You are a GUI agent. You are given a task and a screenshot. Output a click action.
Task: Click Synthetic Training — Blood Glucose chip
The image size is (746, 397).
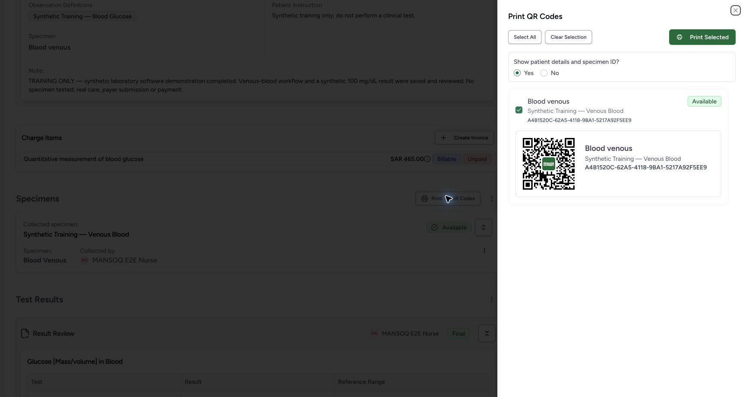pos(82,16)
